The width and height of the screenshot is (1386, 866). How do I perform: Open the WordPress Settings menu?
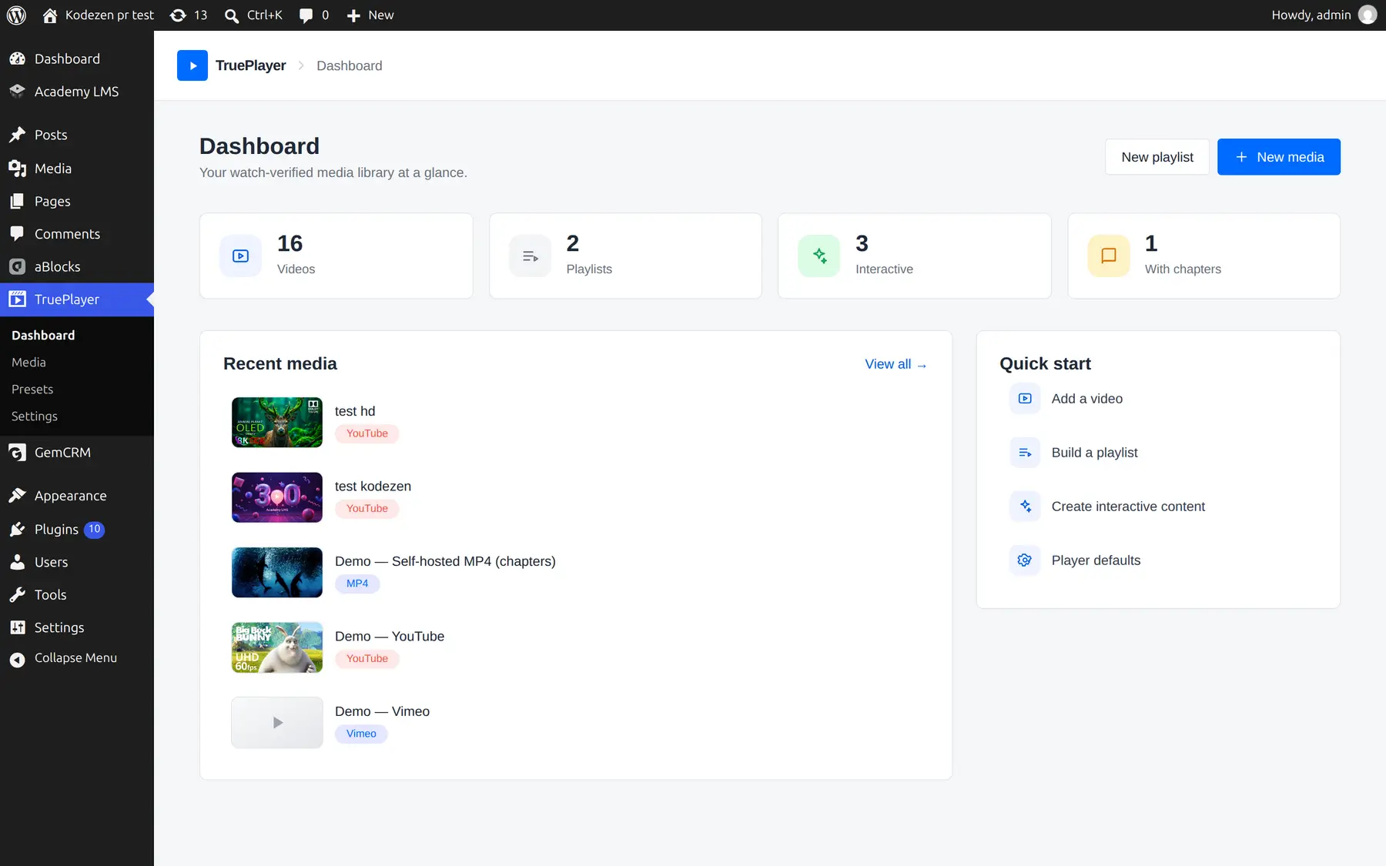(x=77, y=628)
